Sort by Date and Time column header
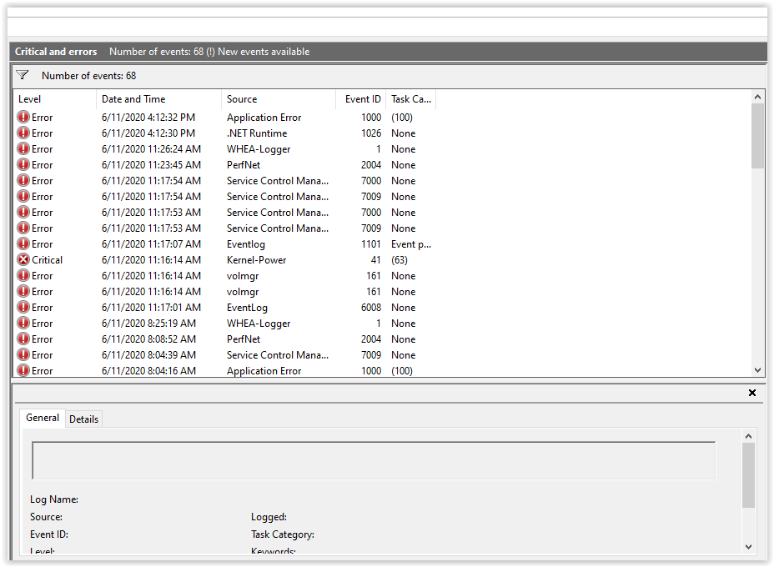 click(158, 98)
